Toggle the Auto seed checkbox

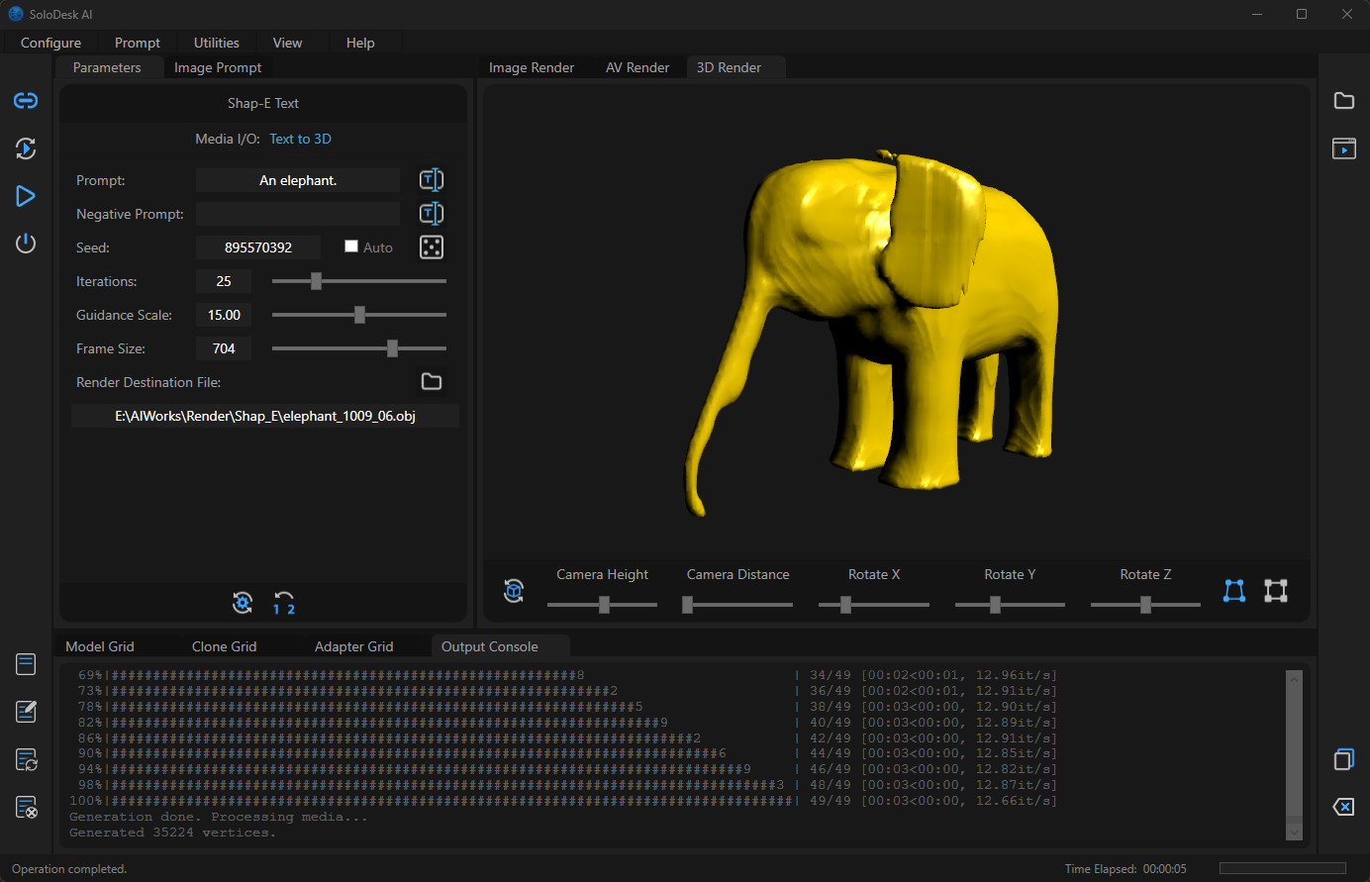(x=351, y=246)
